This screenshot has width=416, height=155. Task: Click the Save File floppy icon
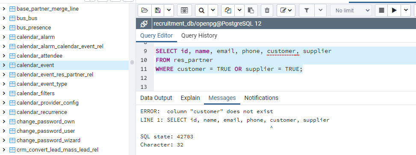(158, 10)
